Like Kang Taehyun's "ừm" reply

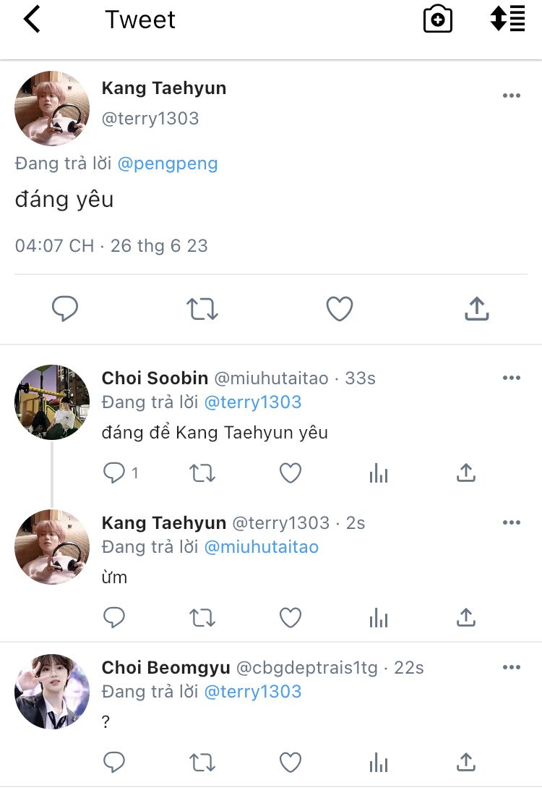pyautogui.click(x=291, y=618)
